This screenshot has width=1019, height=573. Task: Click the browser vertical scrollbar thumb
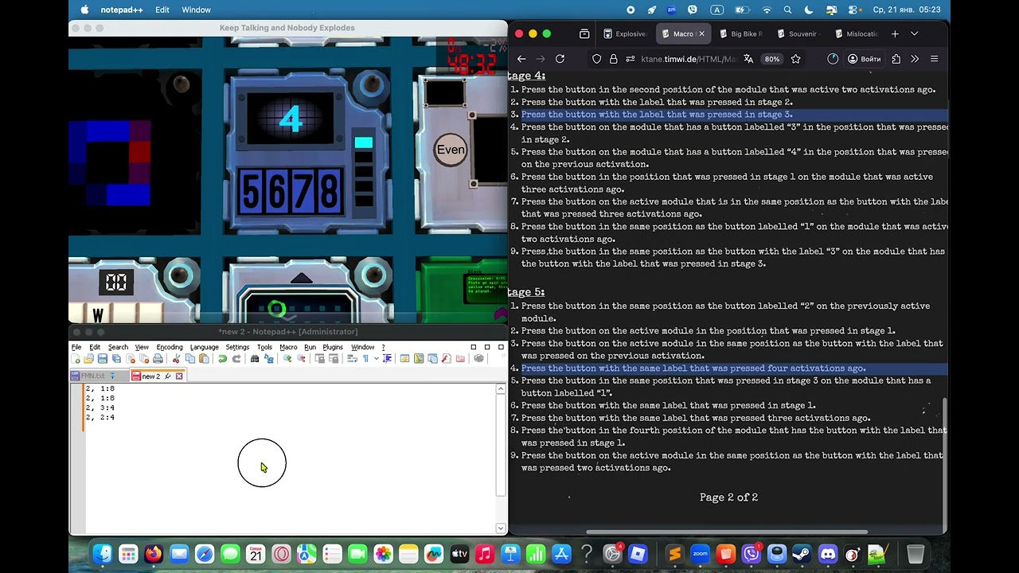tap(945, 463)
